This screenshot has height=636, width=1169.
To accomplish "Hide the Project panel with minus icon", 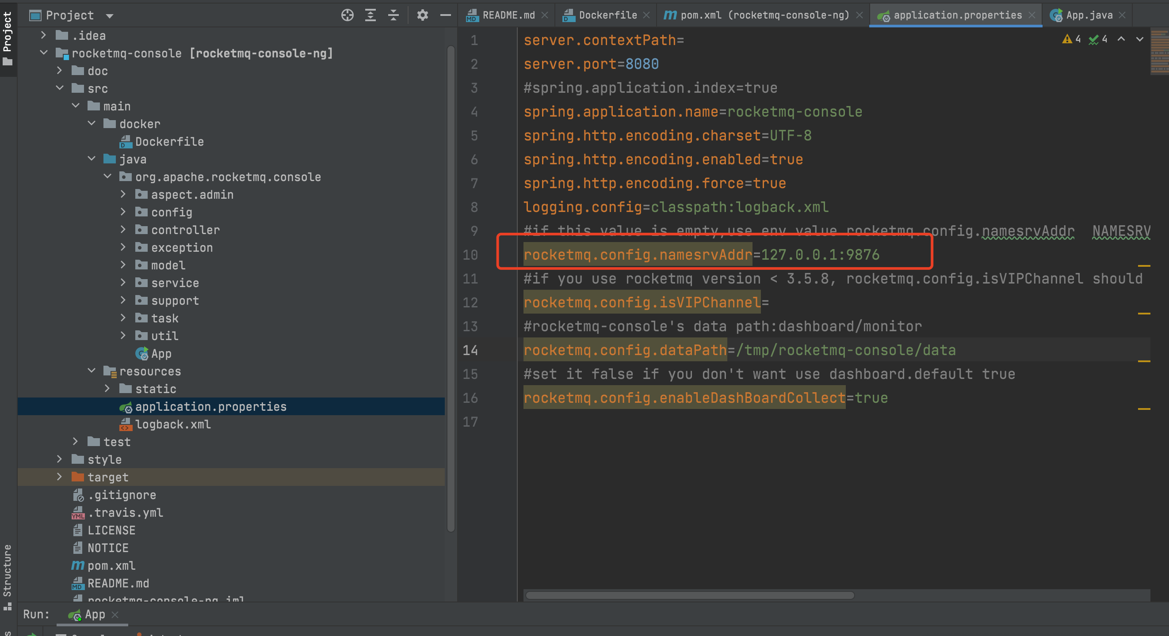I will (x=446, y=15).
